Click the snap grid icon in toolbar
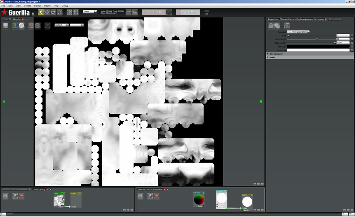Screen dimensions: 355x217 coord(69,12)
